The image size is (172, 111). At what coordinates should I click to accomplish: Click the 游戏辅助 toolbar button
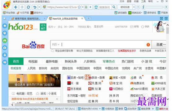[121, 13]
